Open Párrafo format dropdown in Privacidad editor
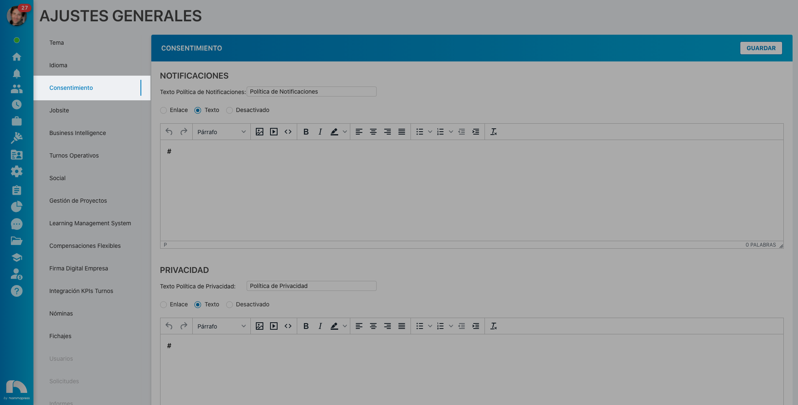Image resolution: width=798 pixels, height=405 pixels. [222, 326]
